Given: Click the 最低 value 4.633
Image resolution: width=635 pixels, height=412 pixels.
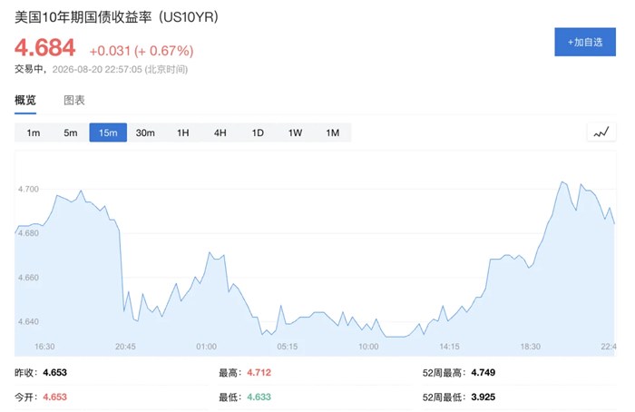Looking at the screenshot, I should [x=259, y=397].
